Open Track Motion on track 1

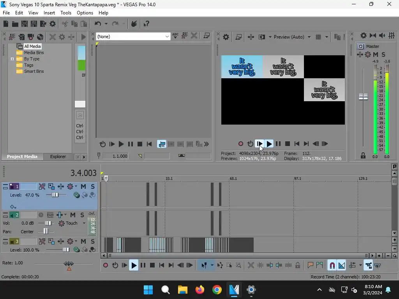51,186
